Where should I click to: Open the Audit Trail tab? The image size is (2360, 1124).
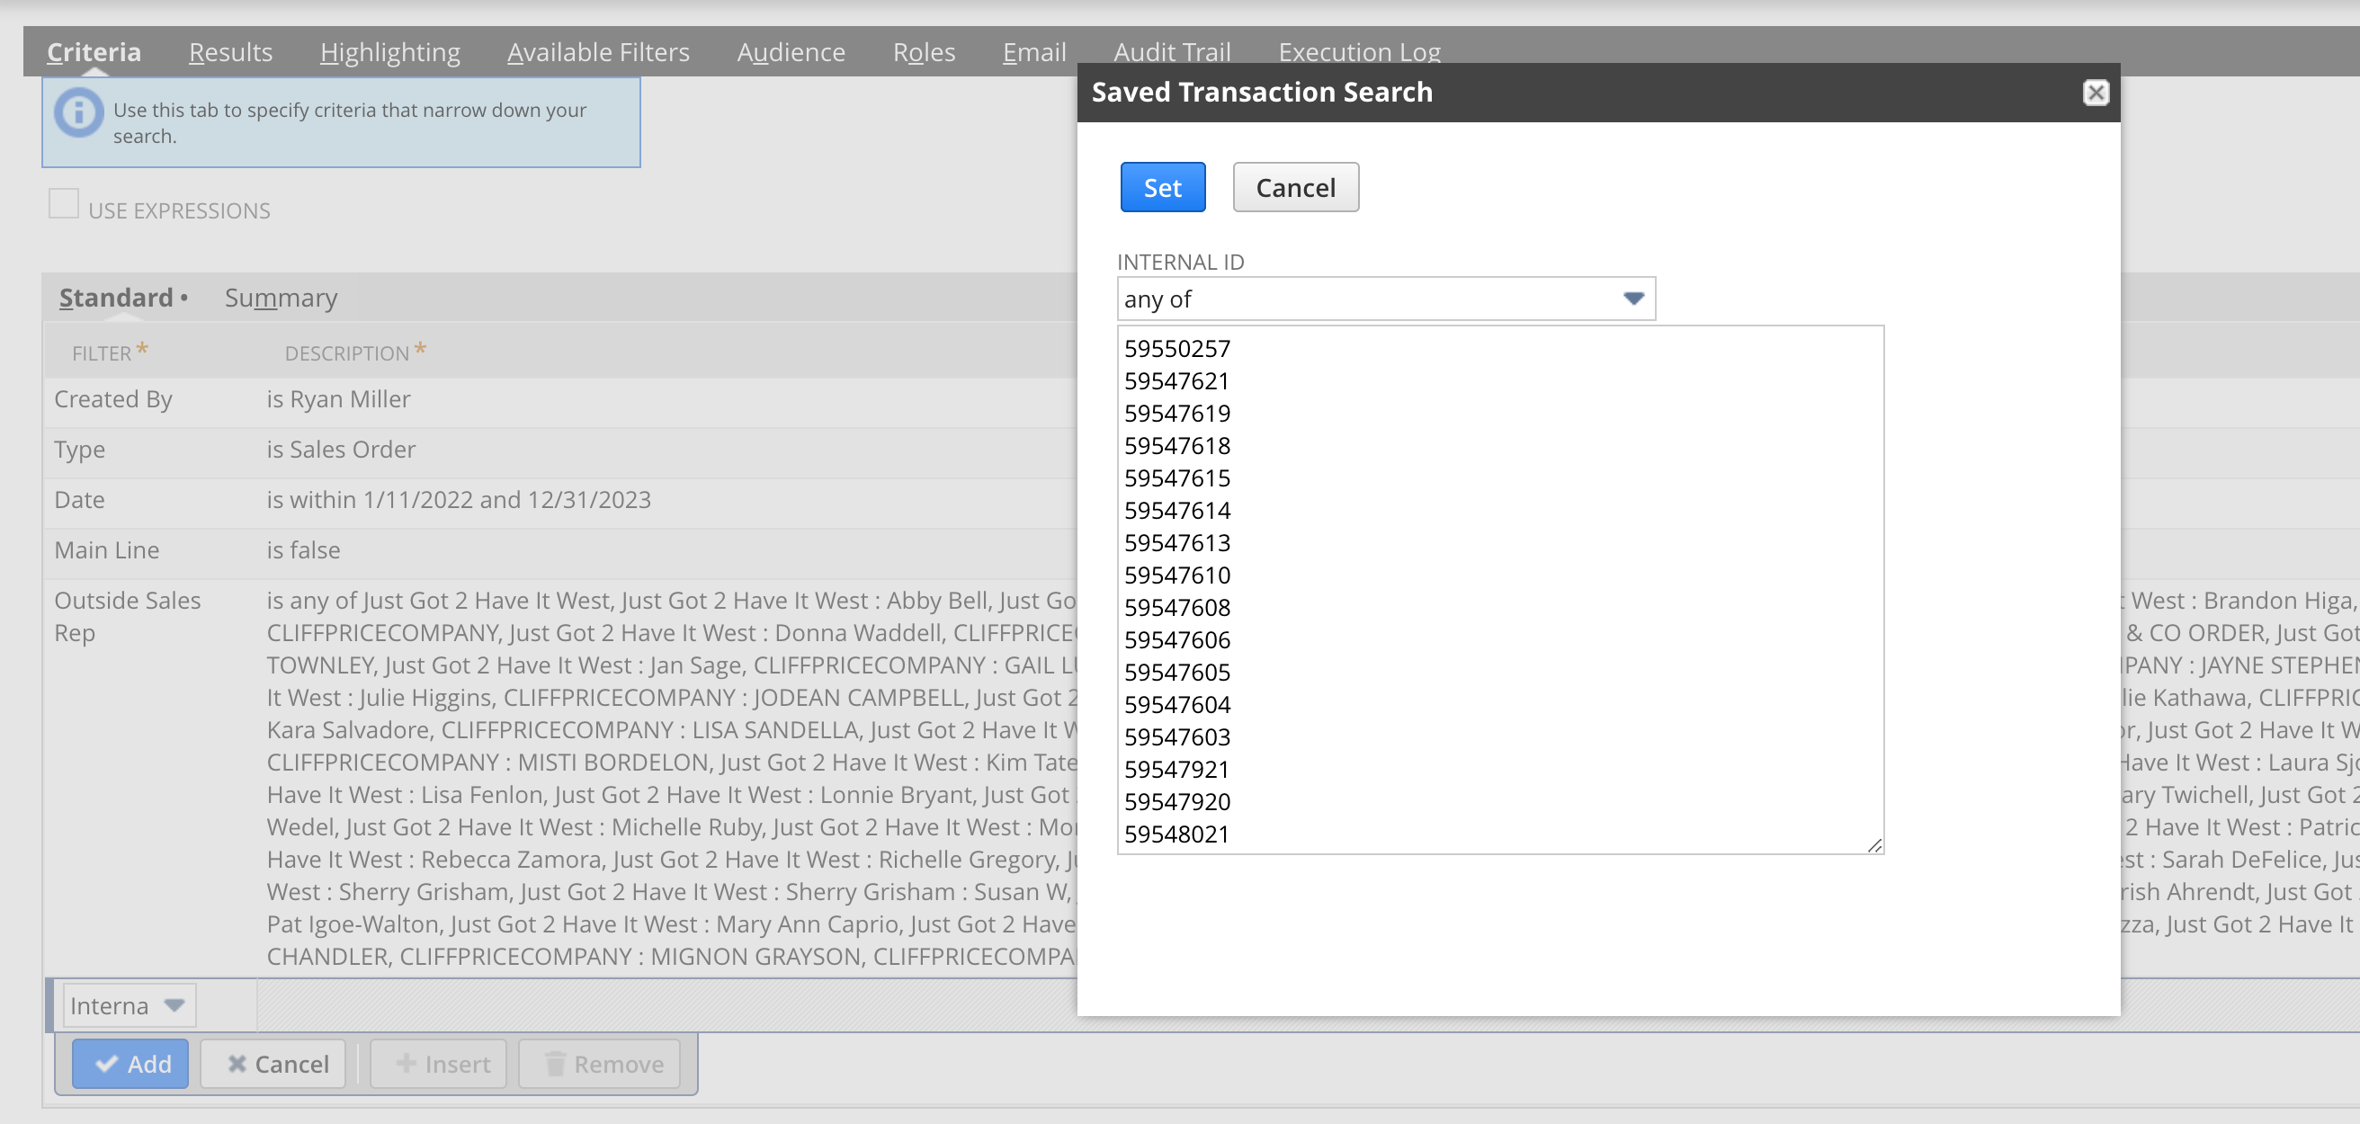[1172, 52]
